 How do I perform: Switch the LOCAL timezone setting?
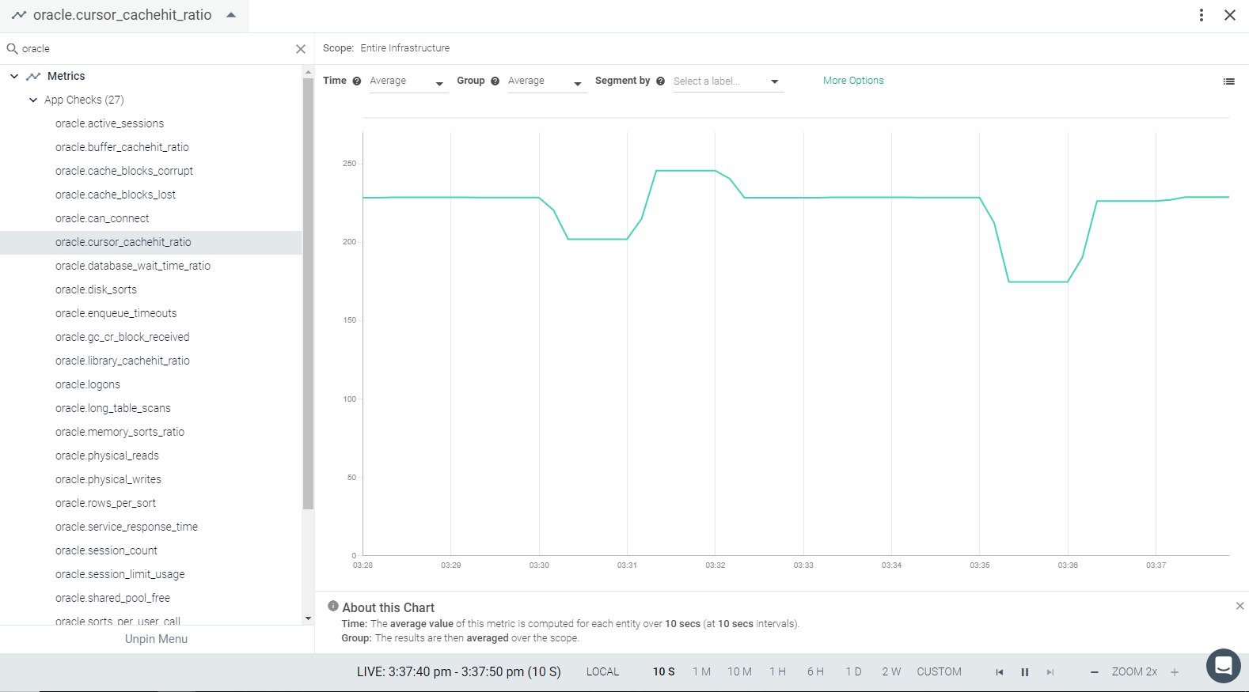(x=602, y=671)
